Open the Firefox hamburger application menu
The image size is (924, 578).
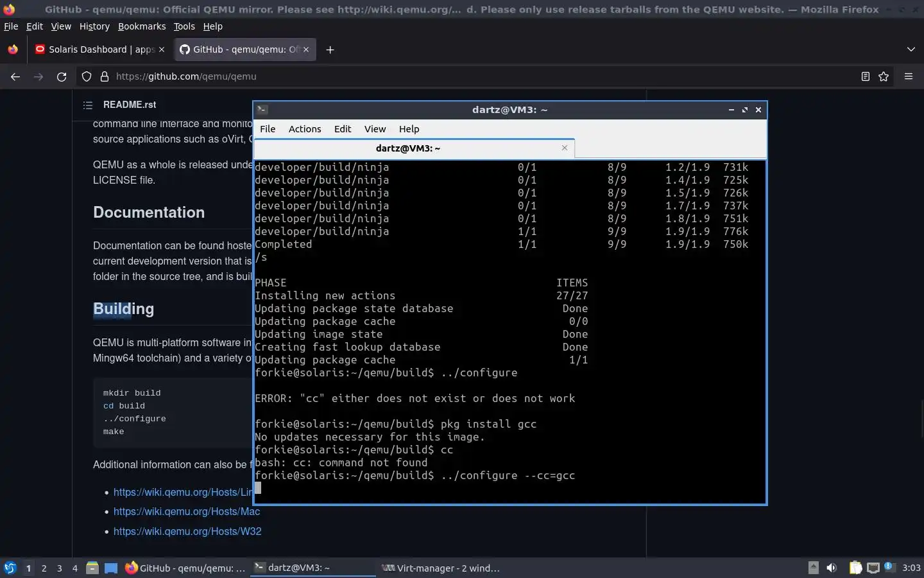pos(909,76)
